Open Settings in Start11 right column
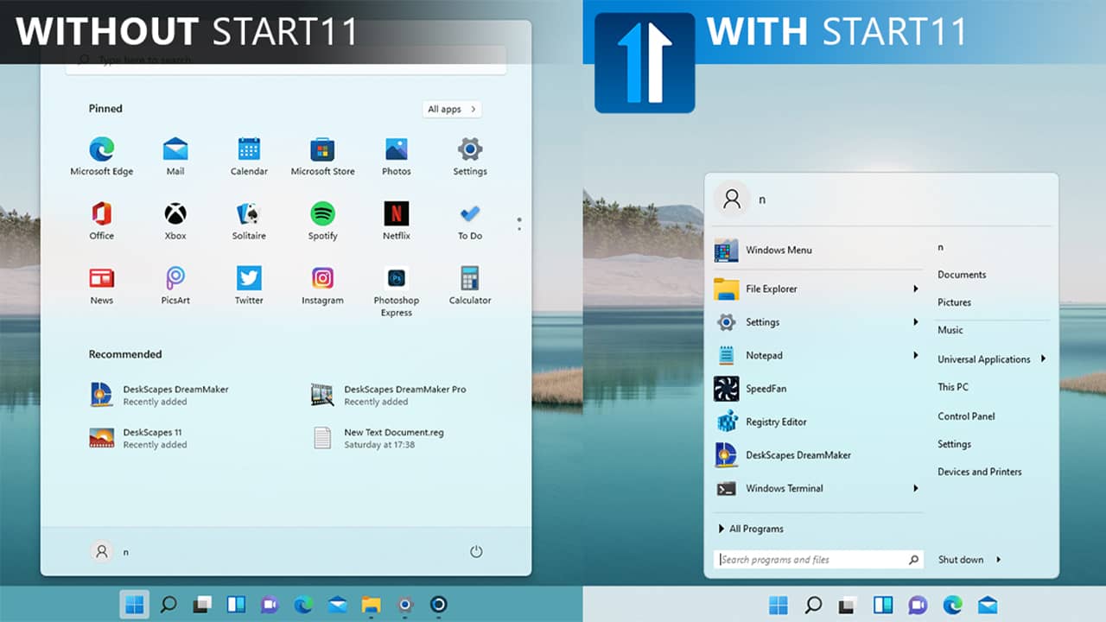The width and height of the screenshot is (1106, 622). (954, 444)
